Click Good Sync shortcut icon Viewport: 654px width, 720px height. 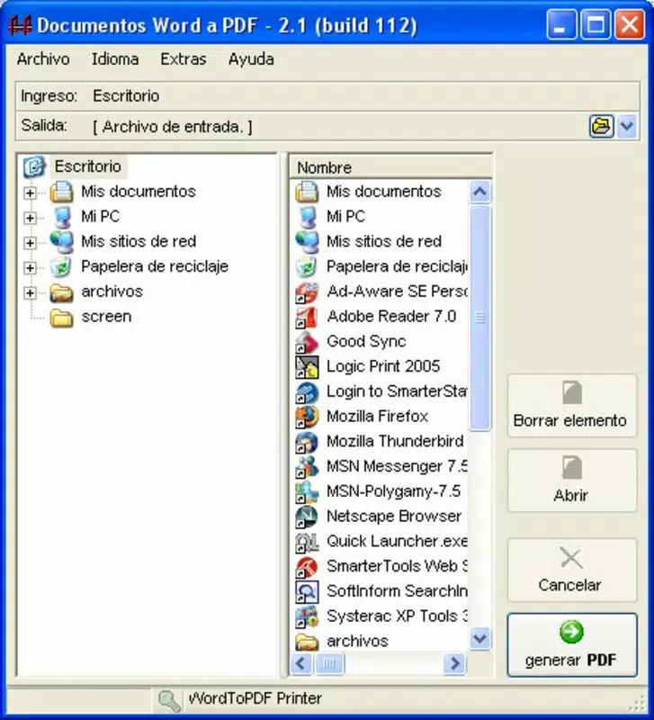pos(307,343)
